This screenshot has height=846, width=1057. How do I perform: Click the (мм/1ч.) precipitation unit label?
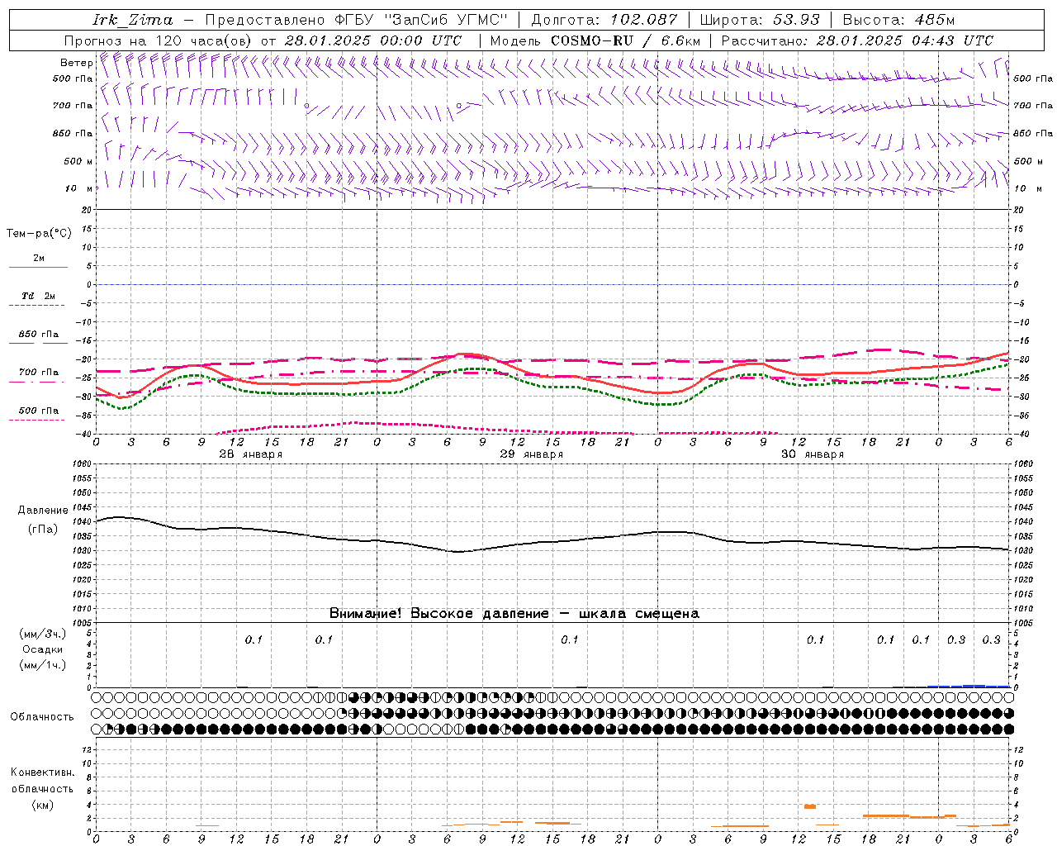pos(43,665)
